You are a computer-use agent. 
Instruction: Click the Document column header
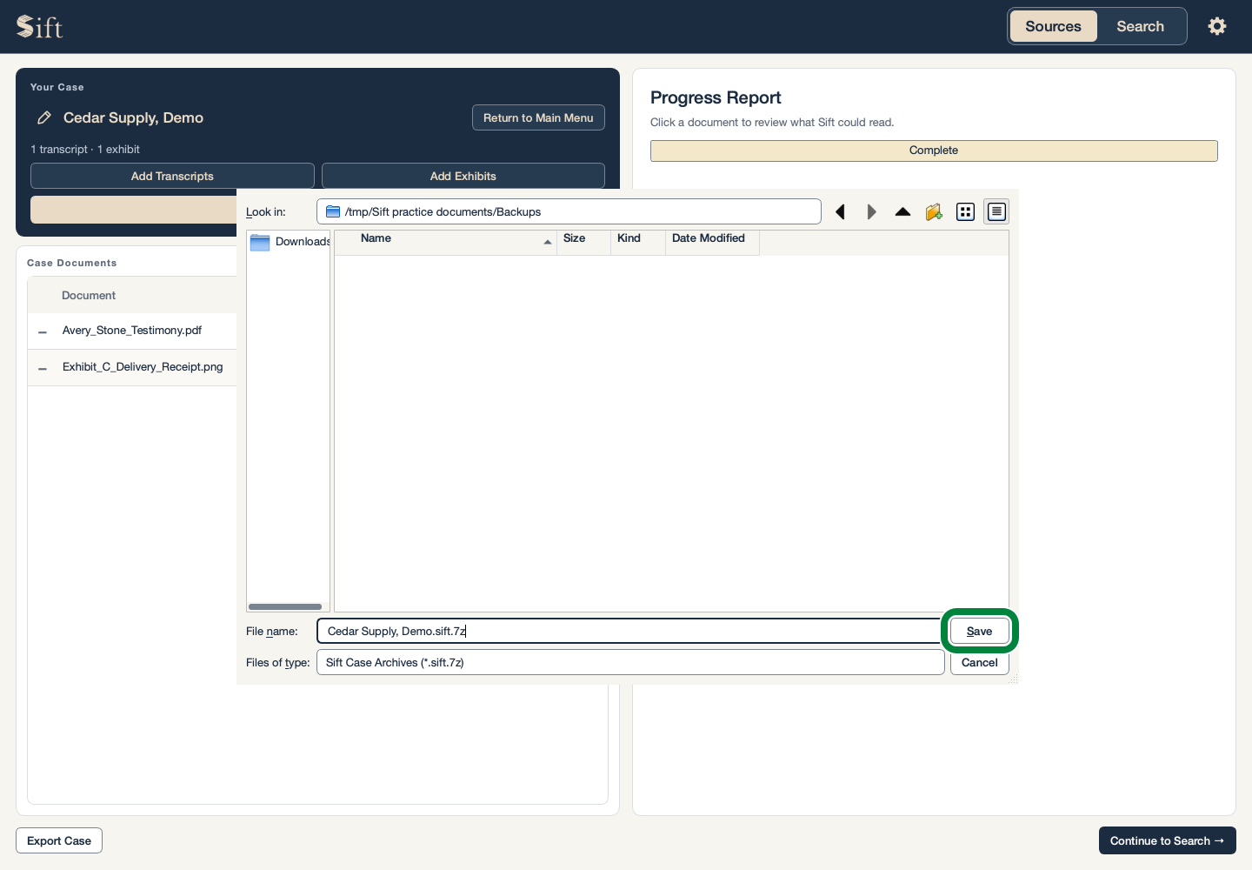point(89,296)
